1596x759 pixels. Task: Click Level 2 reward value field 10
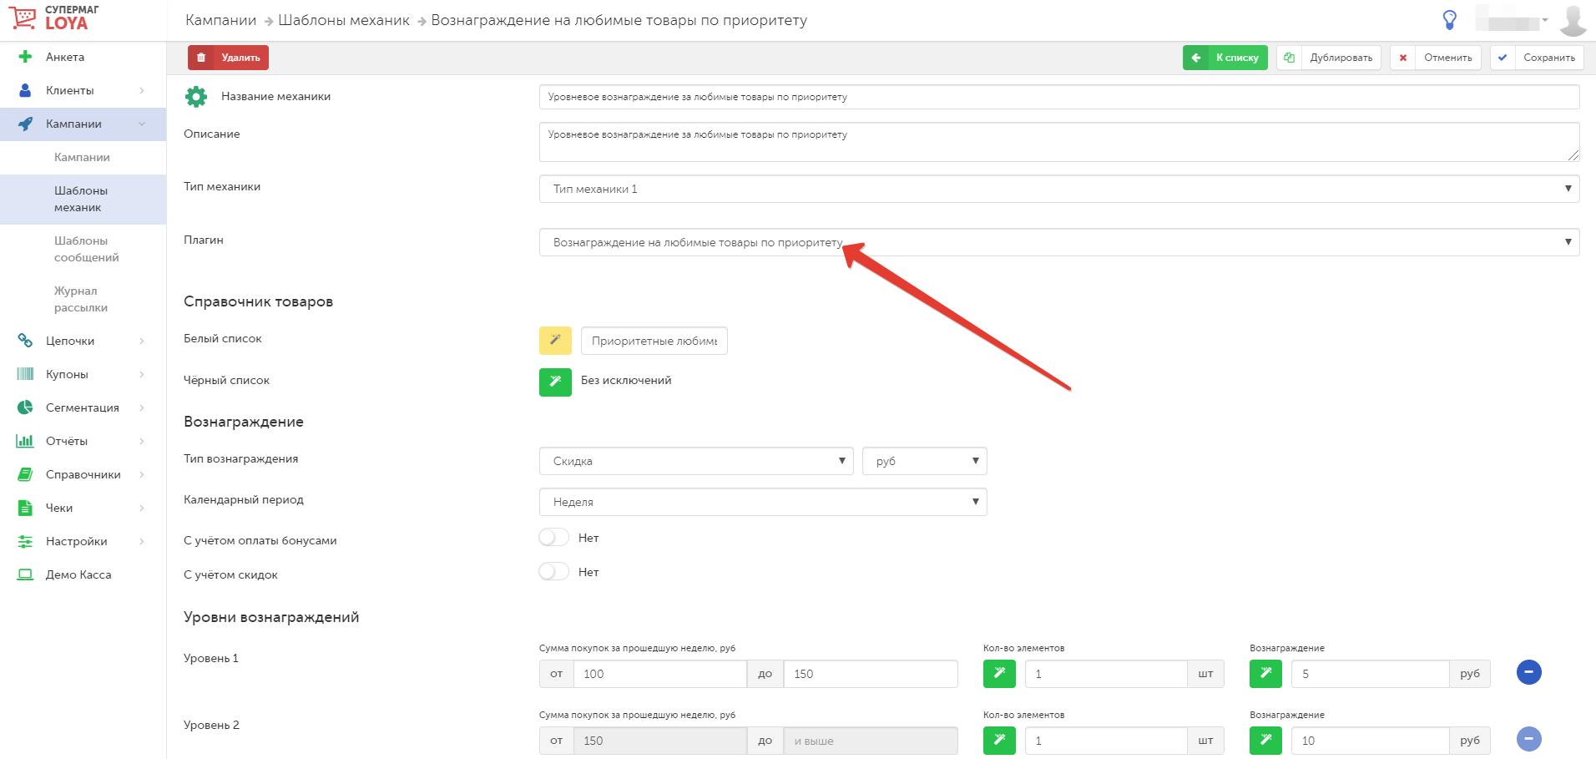click(x=1370, y=741)
